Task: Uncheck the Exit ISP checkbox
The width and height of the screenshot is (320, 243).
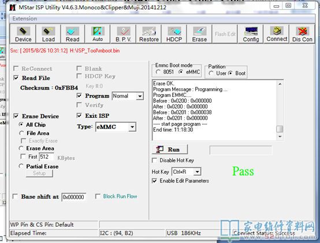Action: click(x=79, y=115)
